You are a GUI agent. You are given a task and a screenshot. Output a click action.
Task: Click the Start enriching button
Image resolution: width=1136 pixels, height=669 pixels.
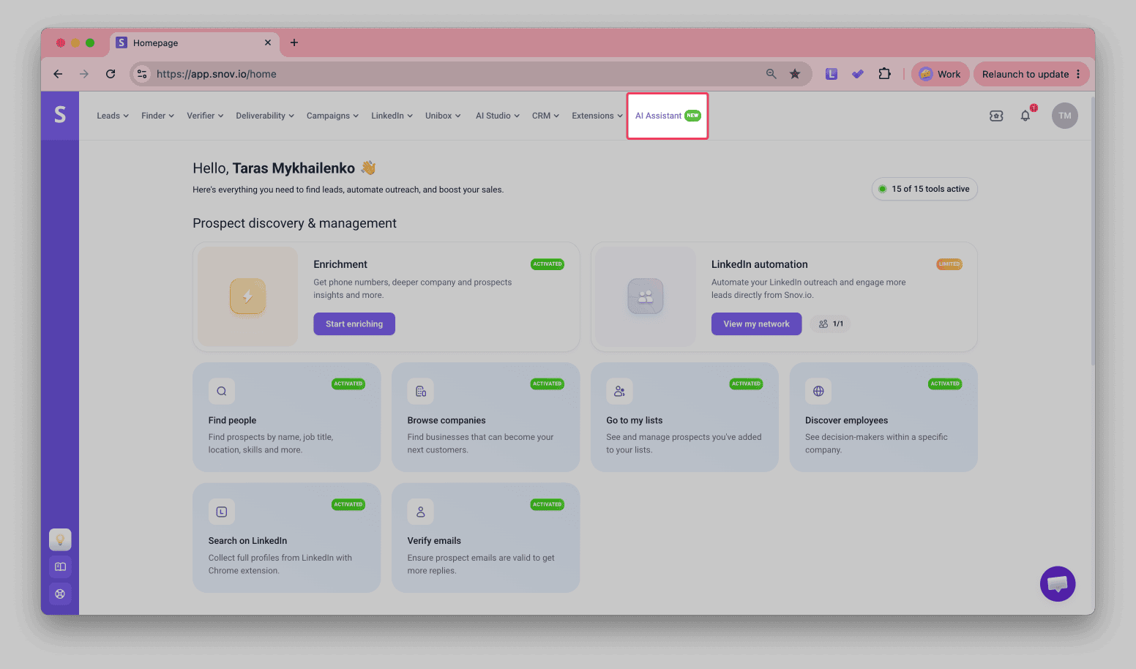pos(354,324)
